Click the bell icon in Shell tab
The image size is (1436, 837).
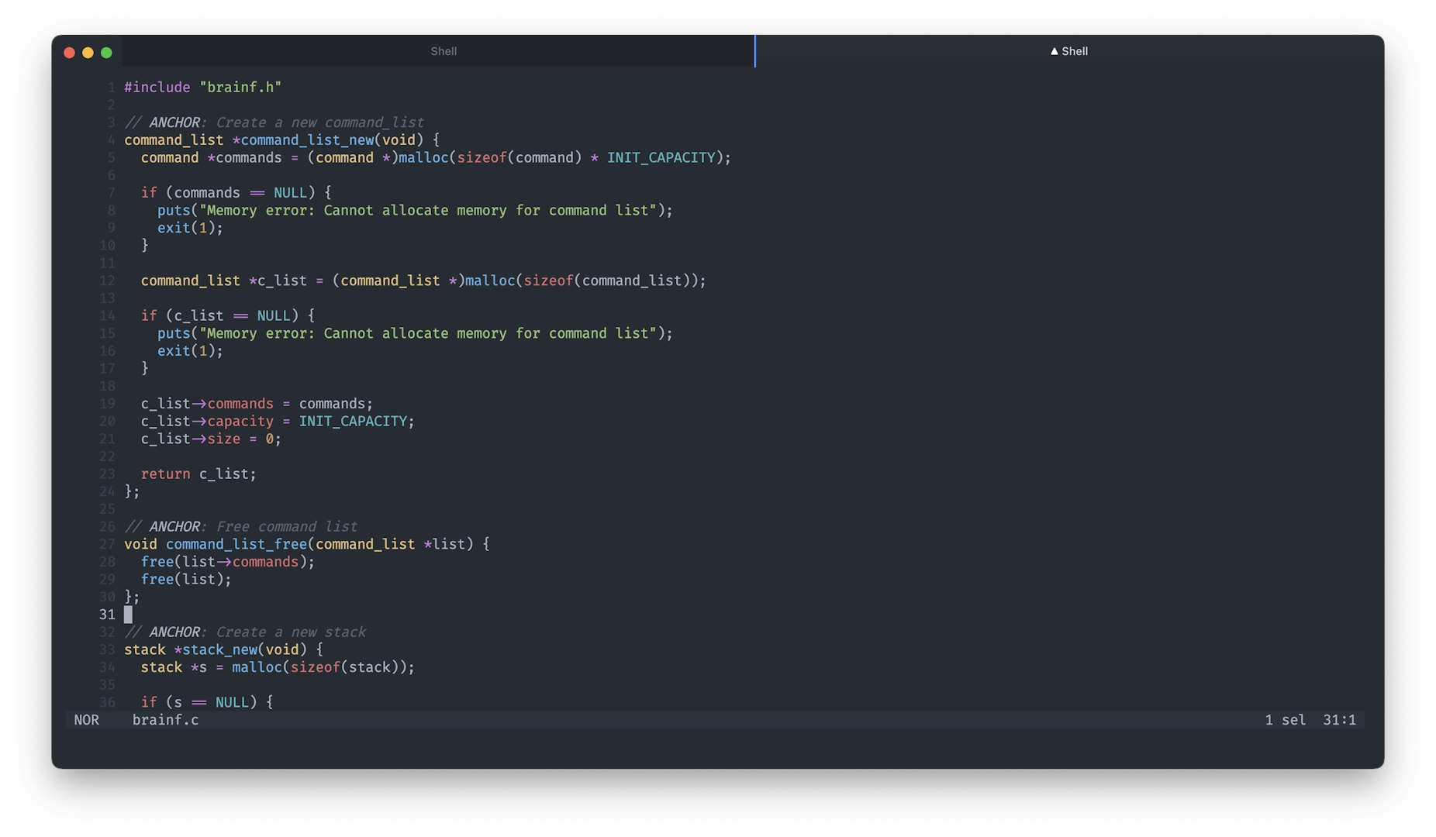1054,51
